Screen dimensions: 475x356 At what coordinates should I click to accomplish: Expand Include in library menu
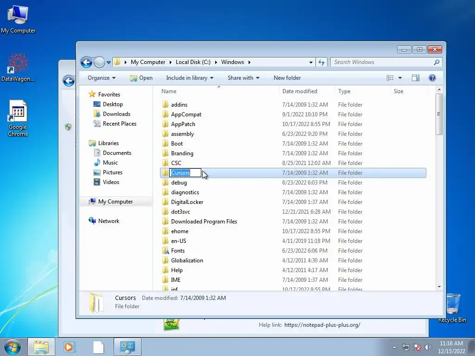190,78
